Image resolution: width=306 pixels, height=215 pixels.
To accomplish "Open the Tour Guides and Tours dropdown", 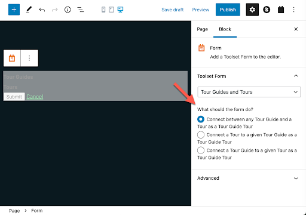I will [249, 92].
